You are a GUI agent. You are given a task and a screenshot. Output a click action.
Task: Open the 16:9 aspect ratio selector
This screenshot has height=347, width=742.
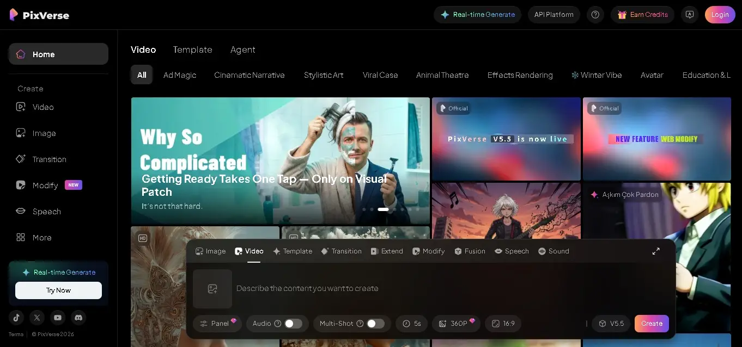click(503, 324)
